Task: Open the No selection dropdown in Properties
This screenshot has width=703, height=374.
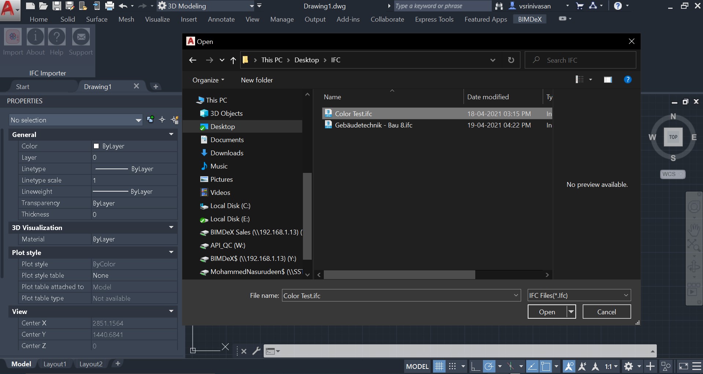Action: click(x=138, y=120)
